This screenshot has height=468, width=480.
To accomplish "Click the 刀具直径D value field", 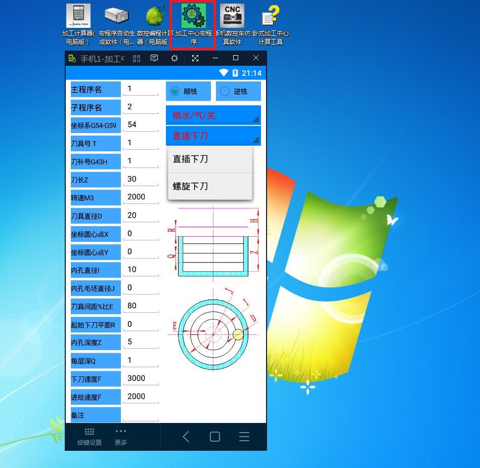I will coord(141,216).
